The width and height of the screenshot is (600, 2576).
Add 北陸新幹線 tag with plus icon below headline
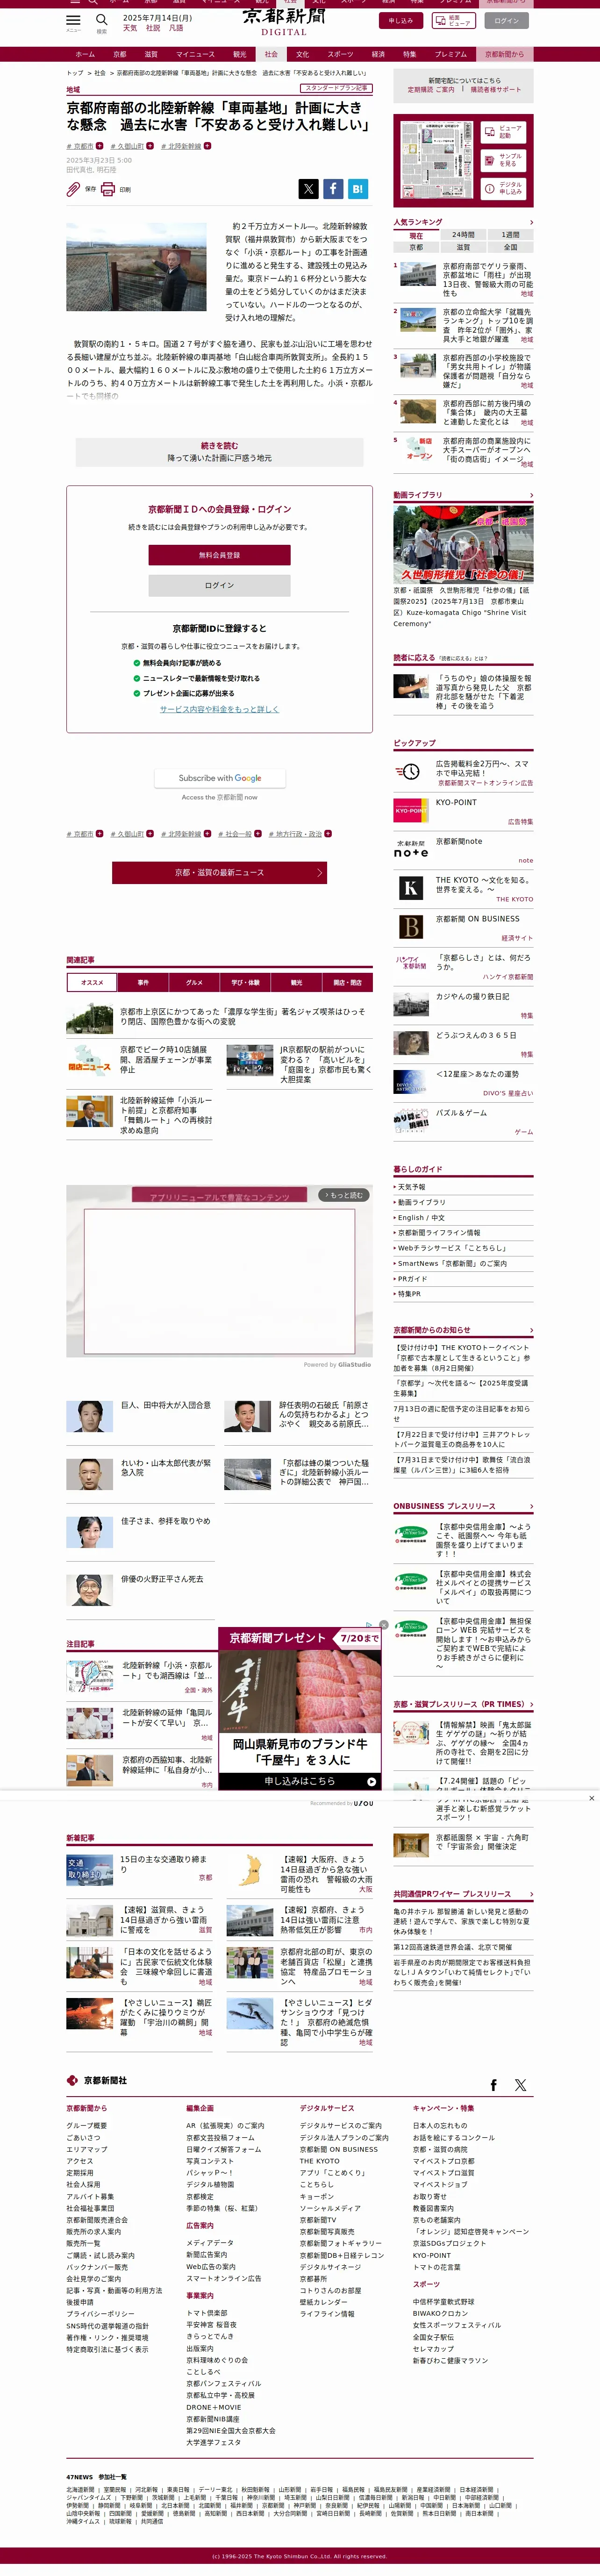[x=207, y=146]
